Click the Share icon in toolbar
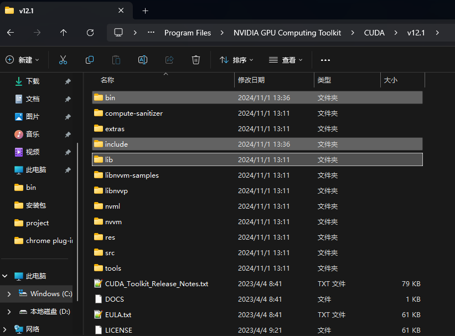The height and width of the screenshot is (336, 455). 169,60
